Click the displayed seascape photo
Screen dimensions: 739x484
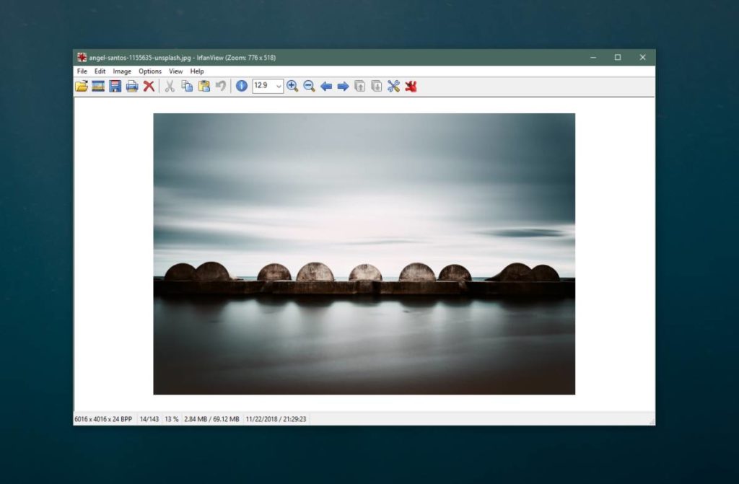[x=364, y=252]
